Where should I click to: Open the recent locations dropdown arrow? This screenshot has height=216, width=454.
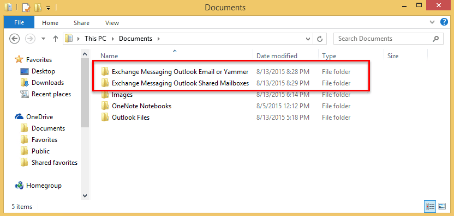44,39
